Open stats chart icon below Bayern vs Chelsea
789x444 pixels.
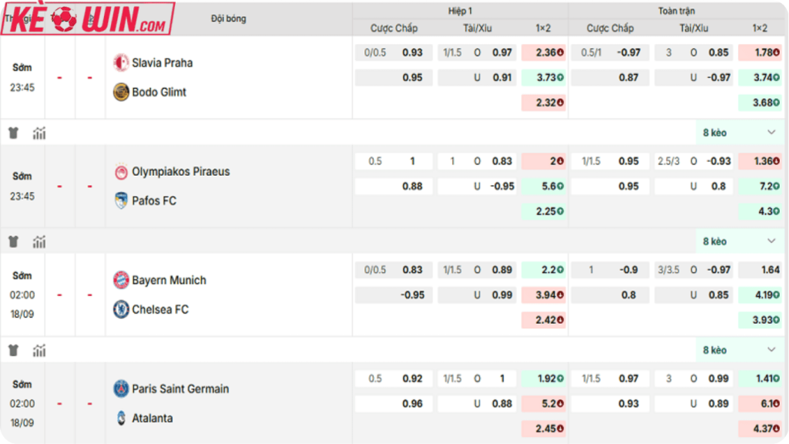[x=39, y=351]
